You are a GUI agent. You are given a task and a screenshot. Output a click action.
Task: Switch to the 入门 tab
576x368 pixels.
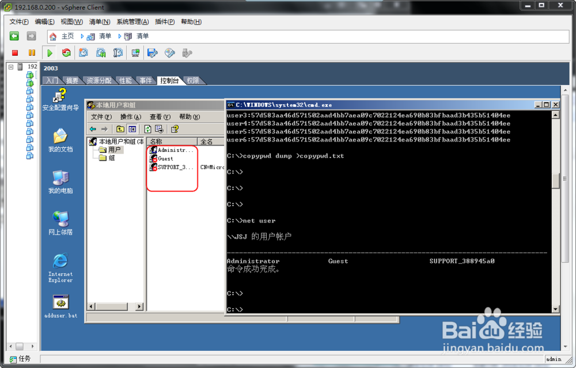tap(52, 80)
